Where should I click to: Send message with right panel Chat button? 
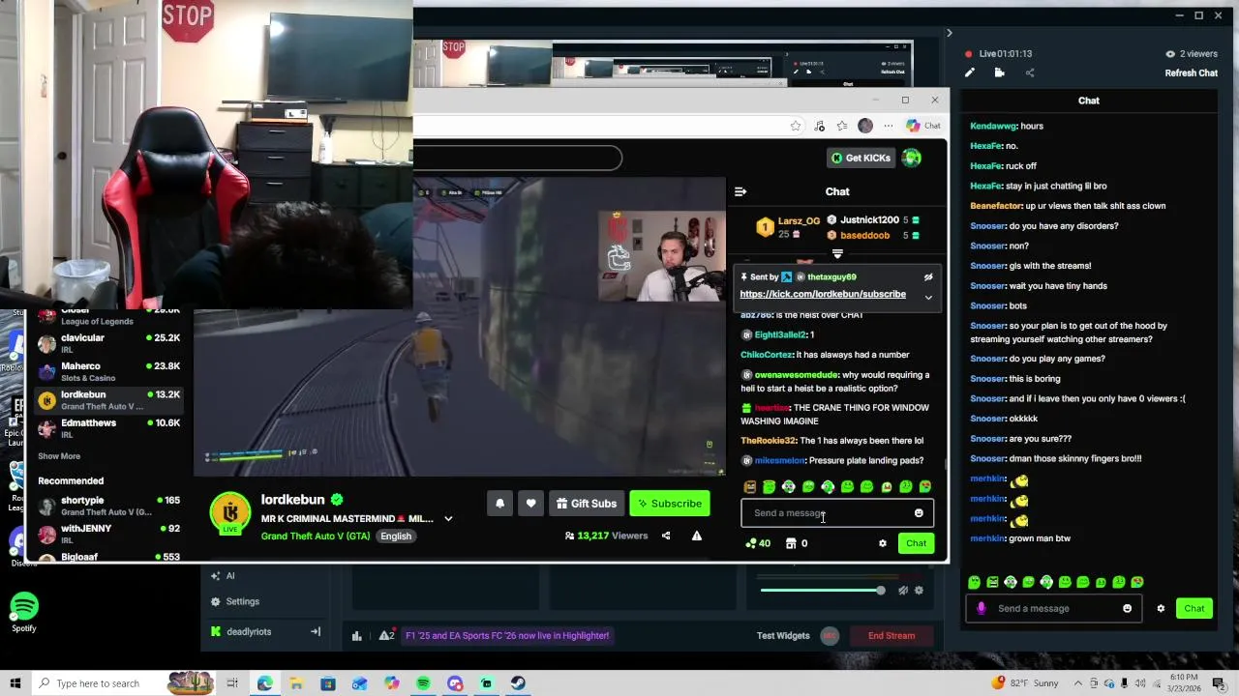coord(1194,608)
